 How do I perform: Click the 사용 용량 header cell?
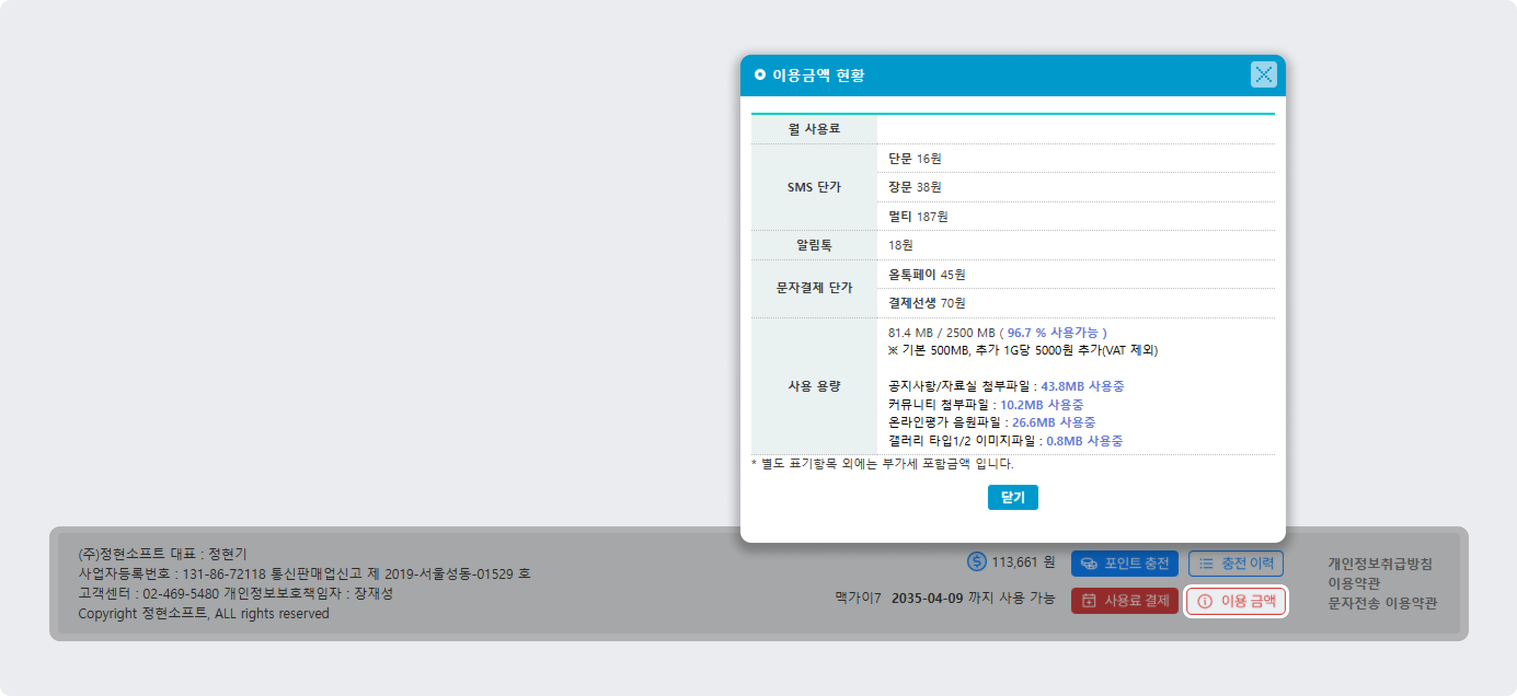point(814,386)
